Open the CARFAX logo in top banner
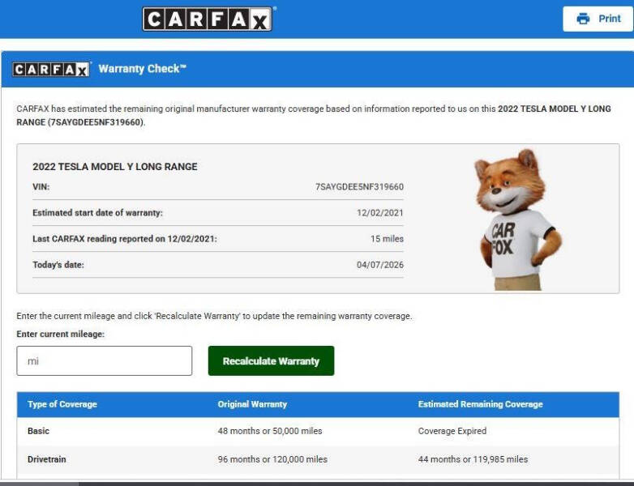 tap(208, 19)
